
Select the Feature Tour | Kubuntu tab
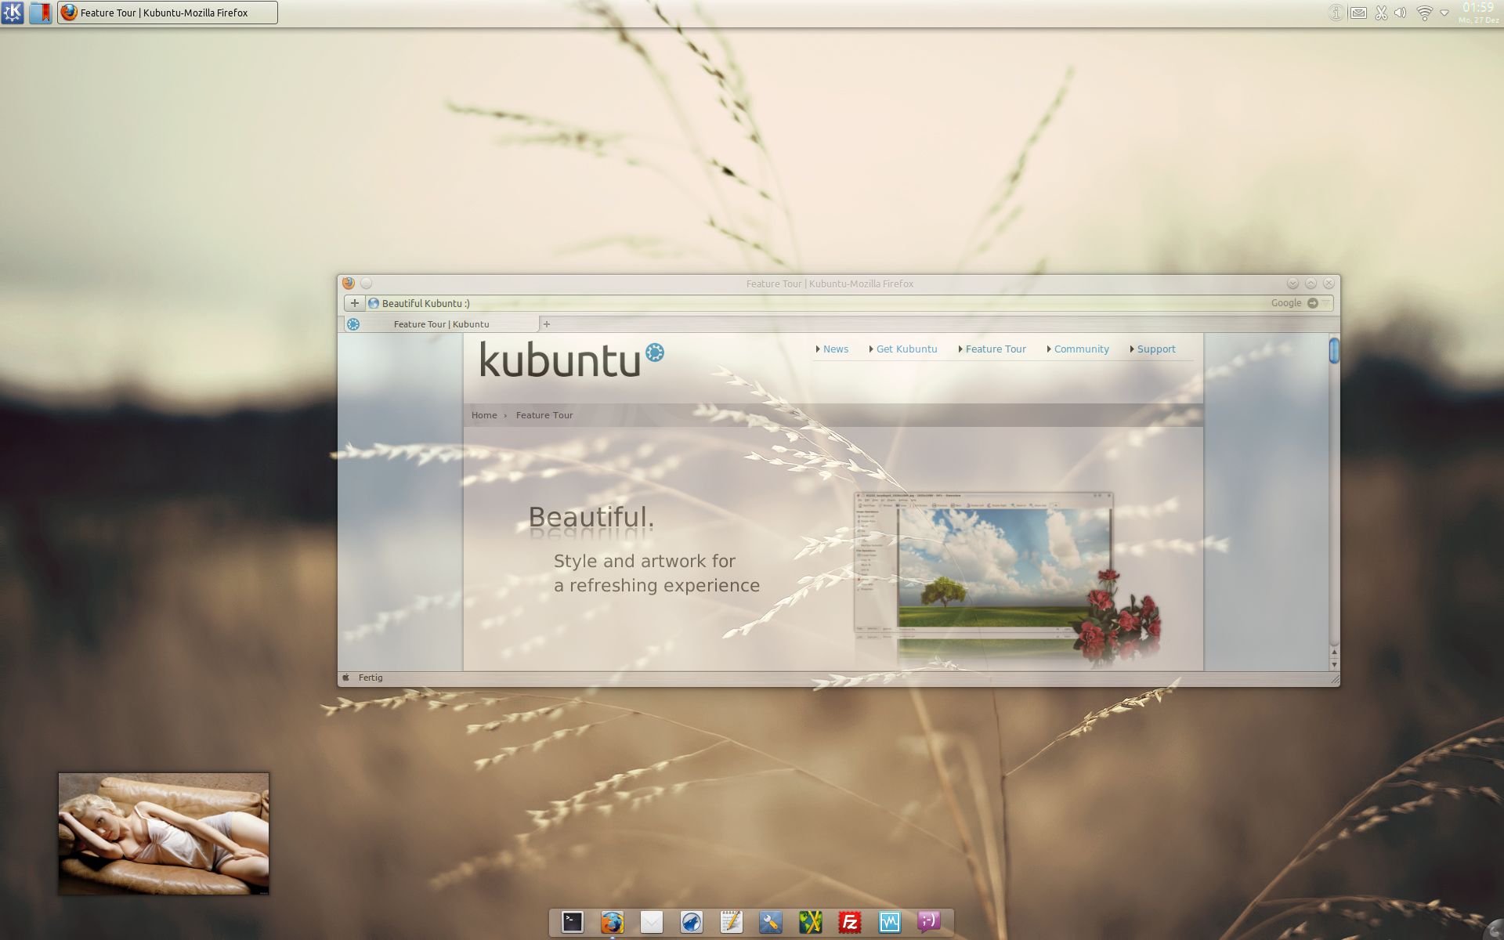coord(442,324)
